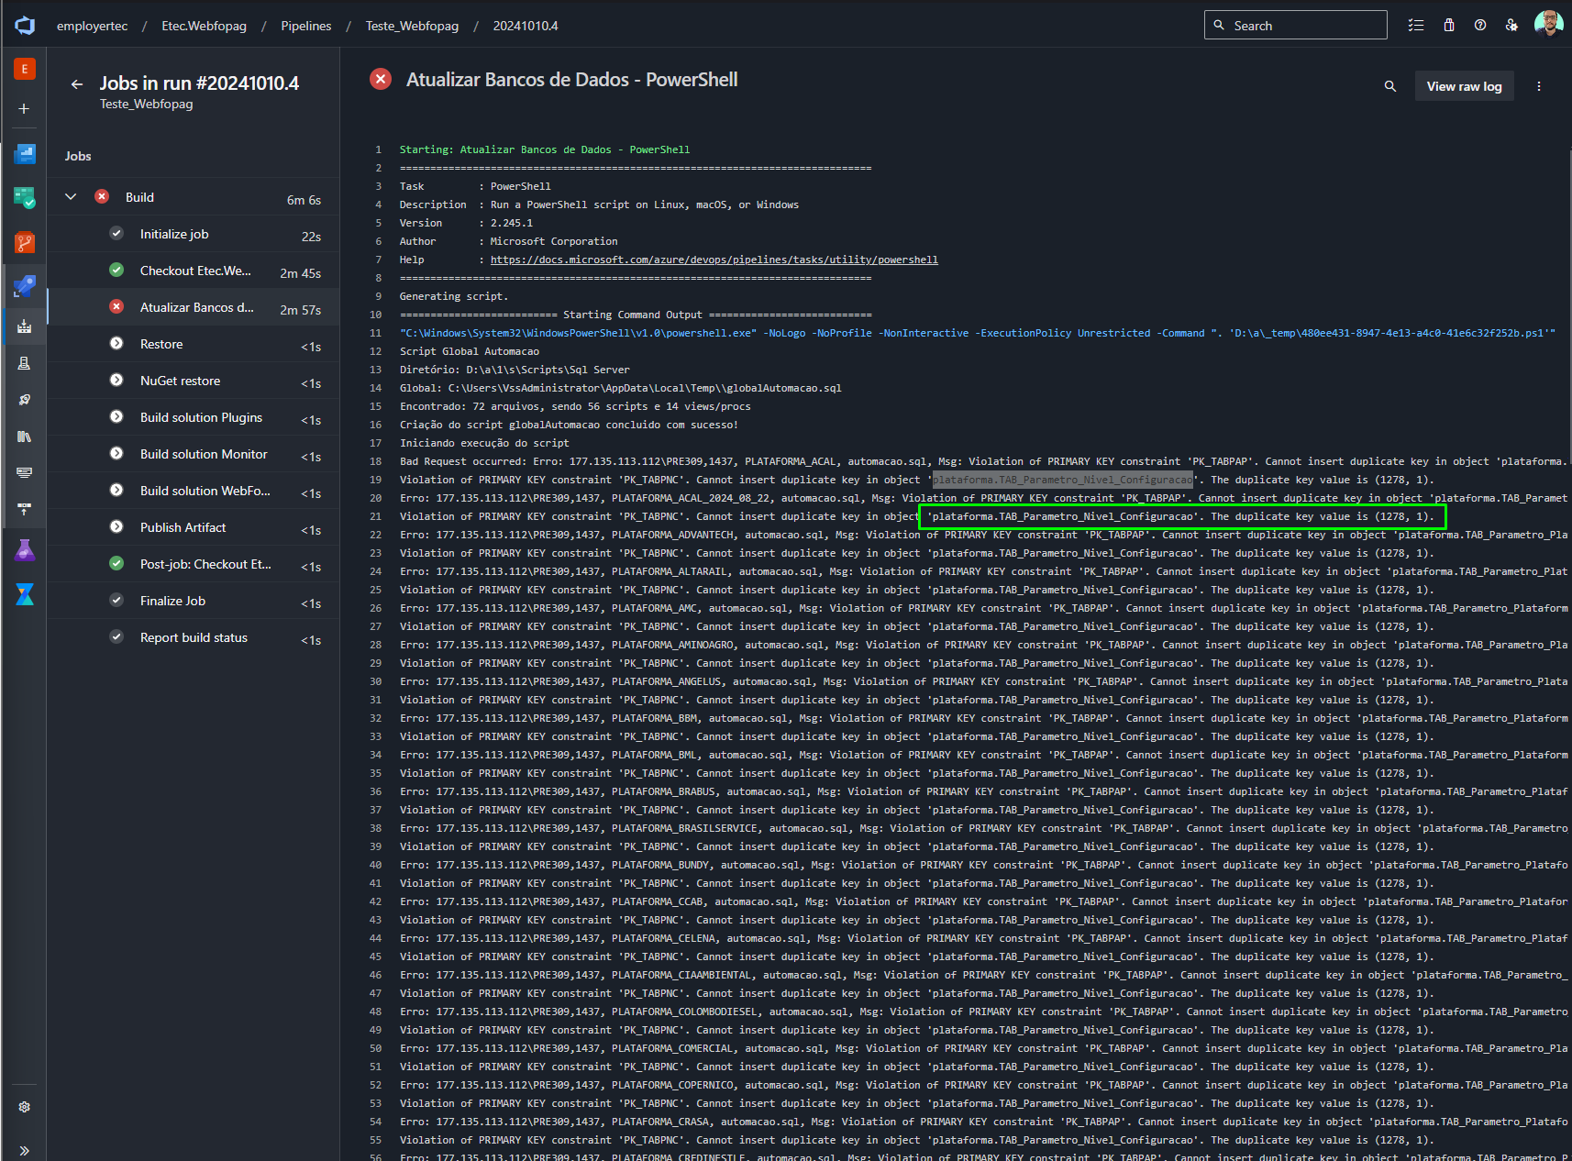Open the PowerShell task docs link

pos(714,260)
